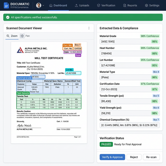The image size is (166, 166).
Task: Click the purple Date: 12-Oct-2023 highlight
Action: [x=73, y=52]
